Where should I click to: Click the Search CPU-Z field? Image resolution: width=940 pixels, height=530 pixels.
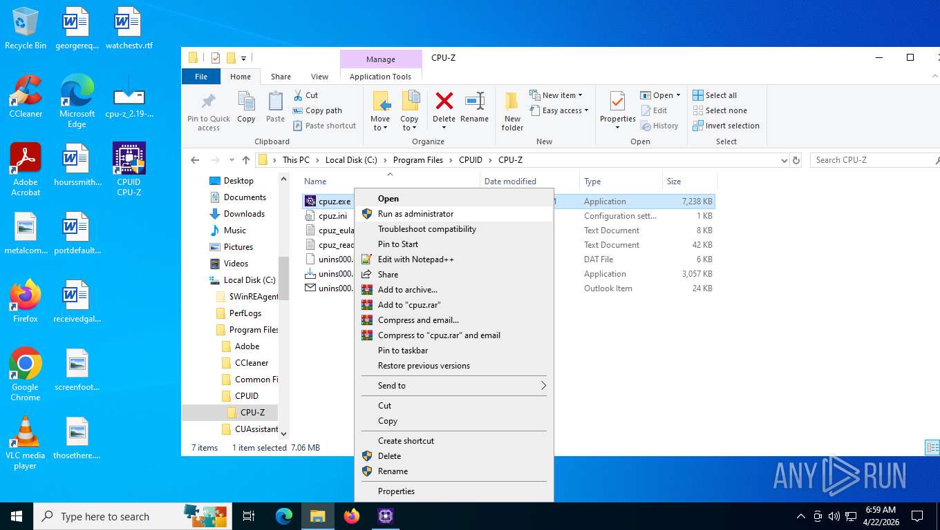[x=874, y=160]
